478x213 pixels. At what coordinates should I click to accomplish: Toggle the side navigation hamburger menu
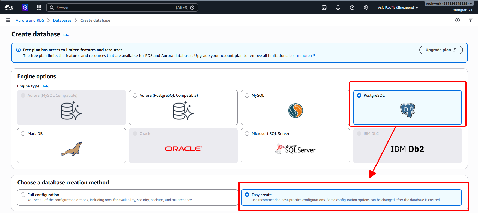pos(8,20)
